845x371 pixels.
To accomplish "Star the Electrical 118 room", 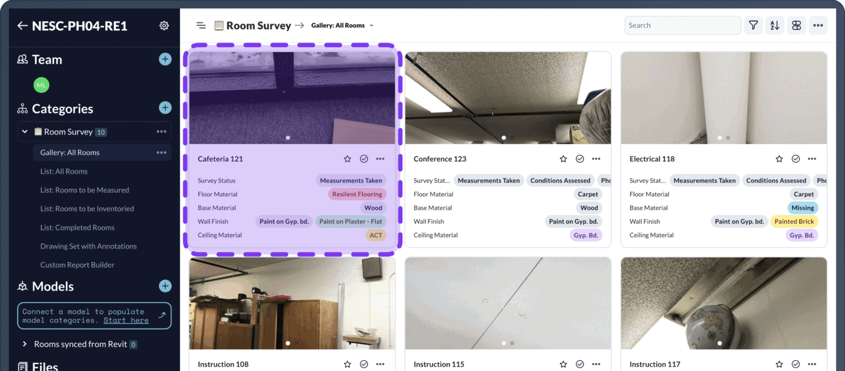I will click(779, 159).
